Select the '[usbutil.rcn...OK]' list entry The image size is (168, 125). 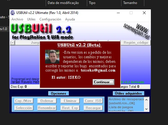(x=126, y=103)
